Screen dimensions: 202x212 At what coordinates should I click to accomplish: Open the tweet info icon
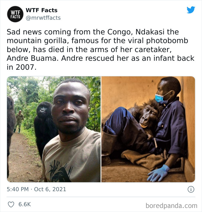click(191, 189)
